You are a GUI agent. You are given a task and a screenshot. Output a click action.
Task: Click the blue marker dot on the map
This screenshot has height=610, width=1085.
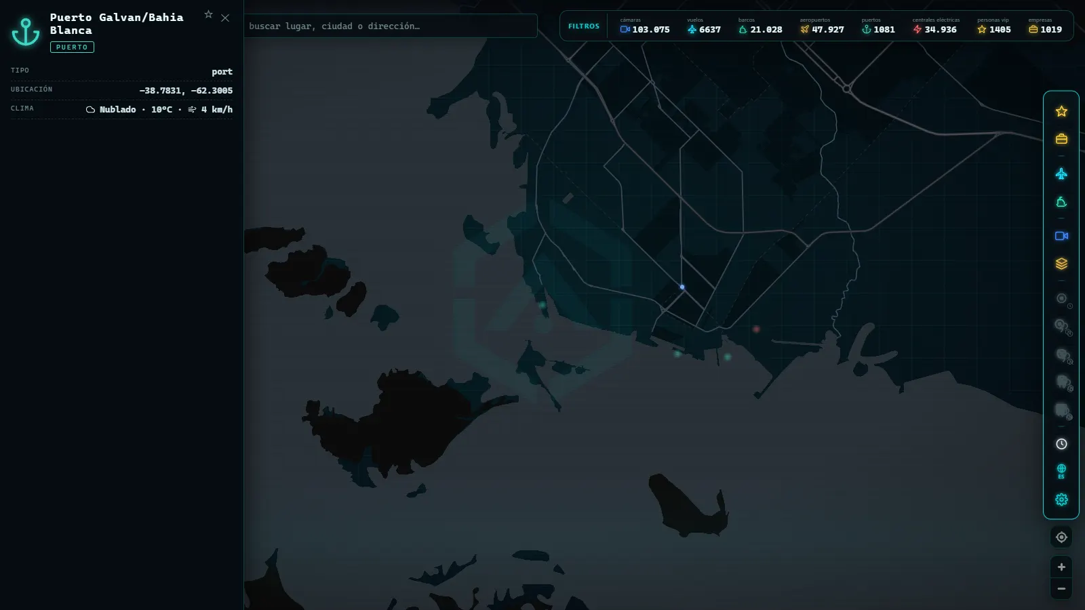click(682, 287)
